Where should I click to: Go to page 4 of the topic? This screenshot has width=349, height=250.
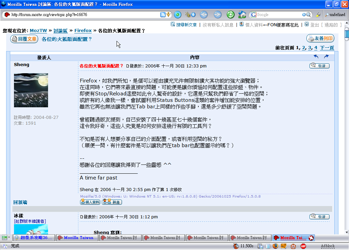[x=316, y=48]
